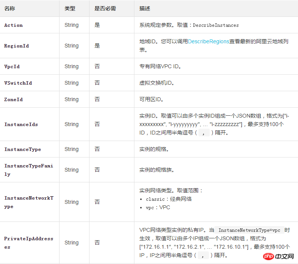The height and width of the screenshot is (264, 298).
Task: Click 否 required value for ZoneId
Action: [x=97, y=99]
